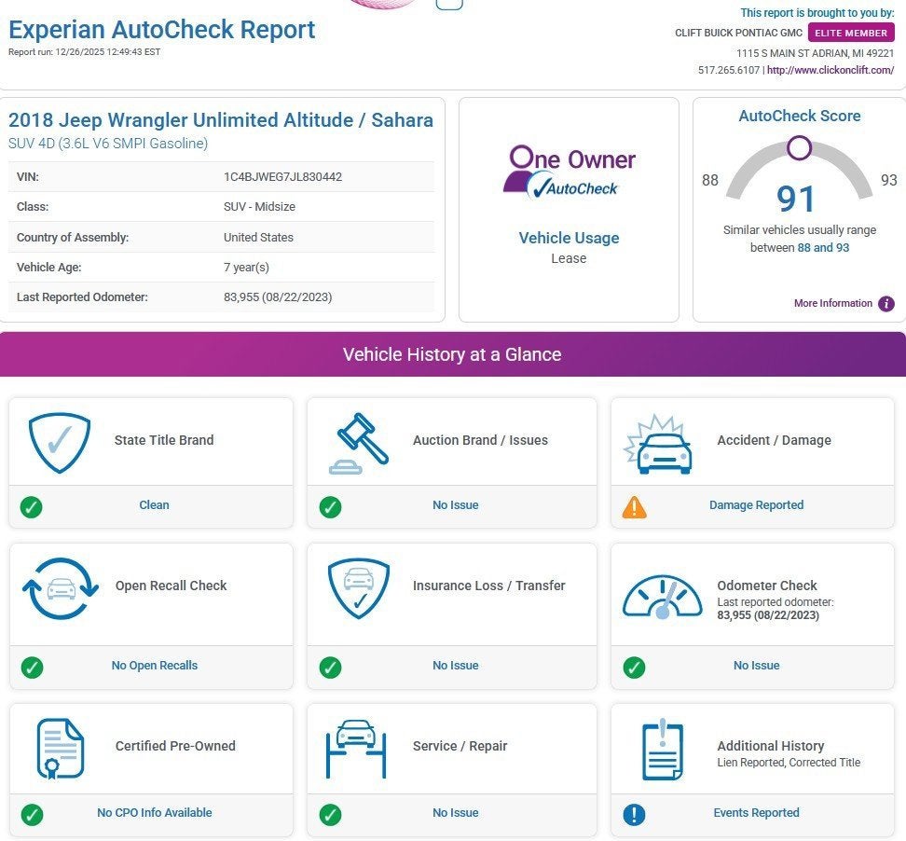Click the Accident / Damage car icon
906x841 pixels.
[658, 444]
